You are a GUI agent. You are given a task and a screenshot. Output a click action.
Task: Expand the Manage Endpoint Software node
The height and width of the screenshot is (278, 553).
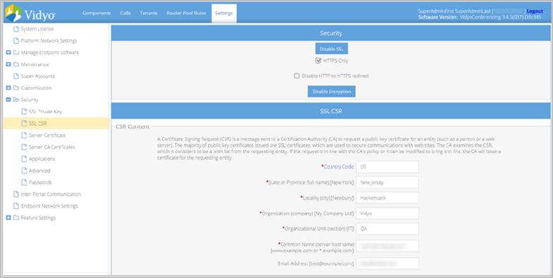(x=8, y=53)
